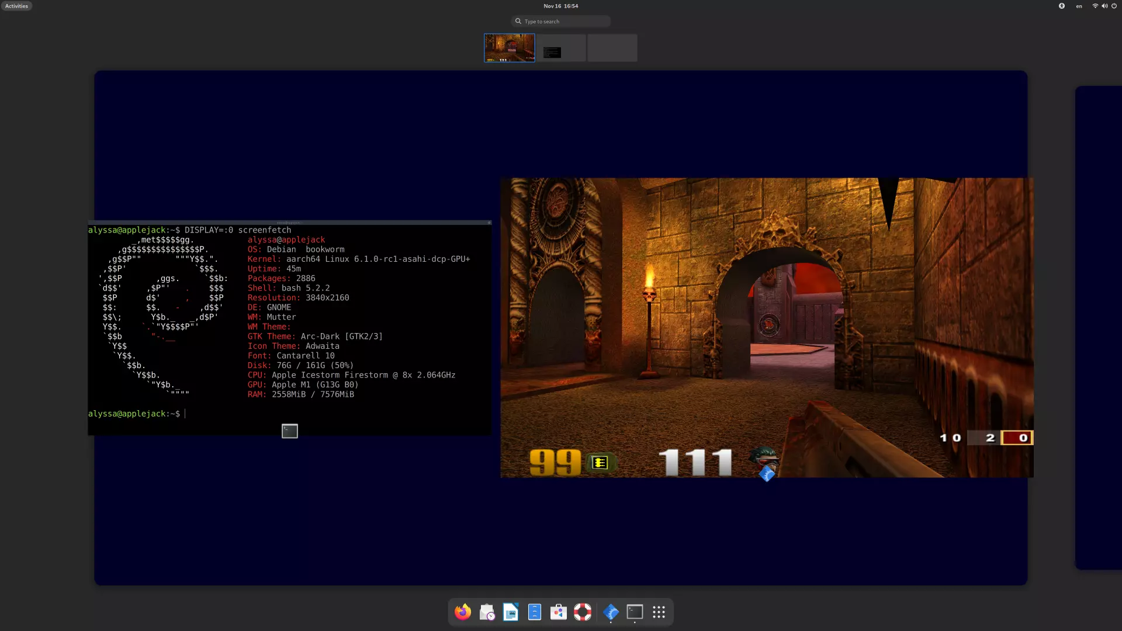Open the clock showing Nov 16 16:54
This screenshot has width=1122, height=631.
coord(560,6)
